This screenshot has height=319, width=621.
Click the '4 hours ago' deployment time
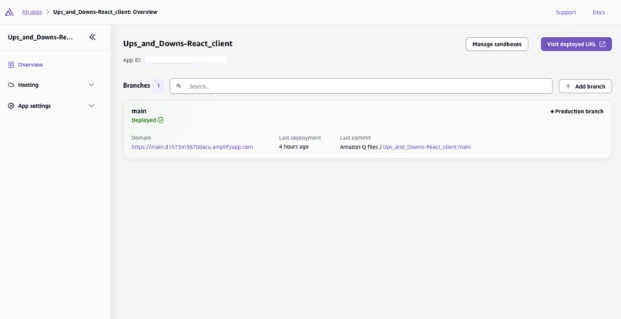tap(294, 146)
